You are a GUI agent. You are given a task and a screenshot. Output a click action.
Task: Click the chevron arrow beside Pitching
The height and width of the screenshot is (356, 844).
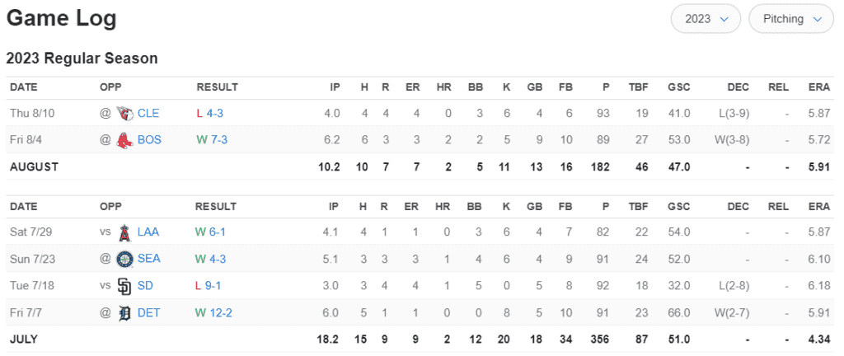pyautogui.click(x=817, y=19)
